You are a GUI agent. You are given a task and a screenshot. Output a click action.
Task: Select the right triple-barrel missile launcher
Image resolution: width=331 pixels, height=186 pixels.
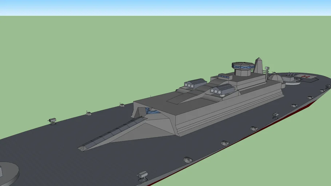pyautogui.click(x=222, y=90)
